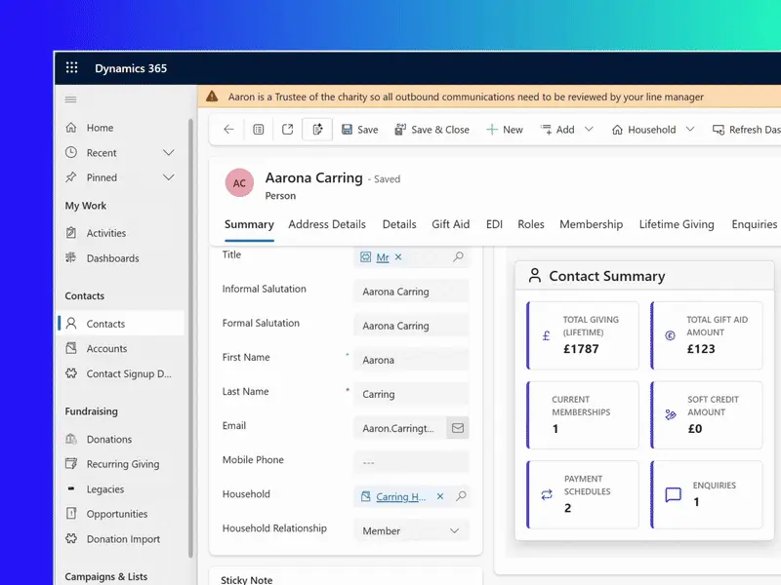Open Donations in the sidebar

point(108,440)
